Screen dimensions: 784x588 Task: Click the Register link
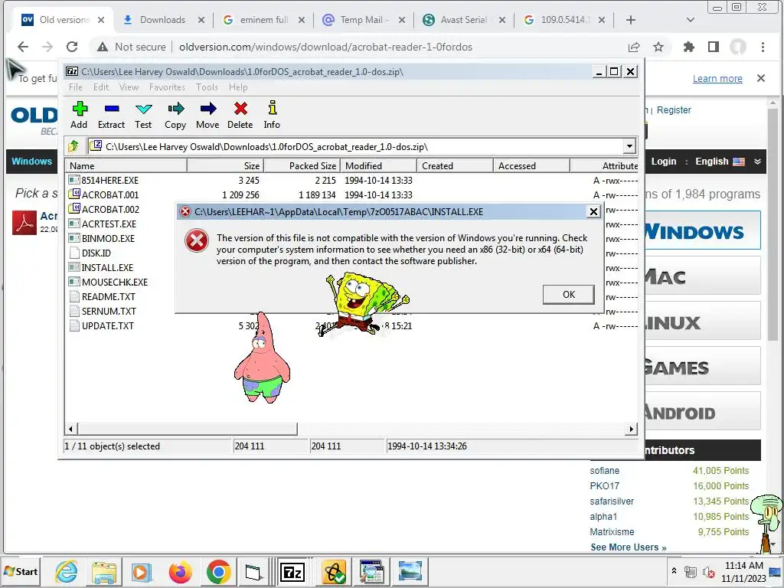pyautogui.click(x=674, y=110)
